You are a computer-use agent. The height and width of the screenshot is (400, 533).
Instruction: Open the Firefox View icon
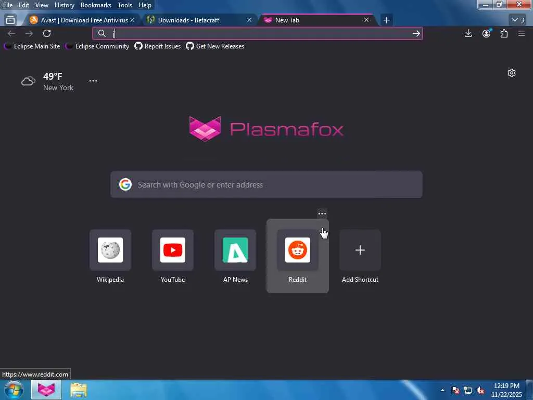tap(10, 20)
